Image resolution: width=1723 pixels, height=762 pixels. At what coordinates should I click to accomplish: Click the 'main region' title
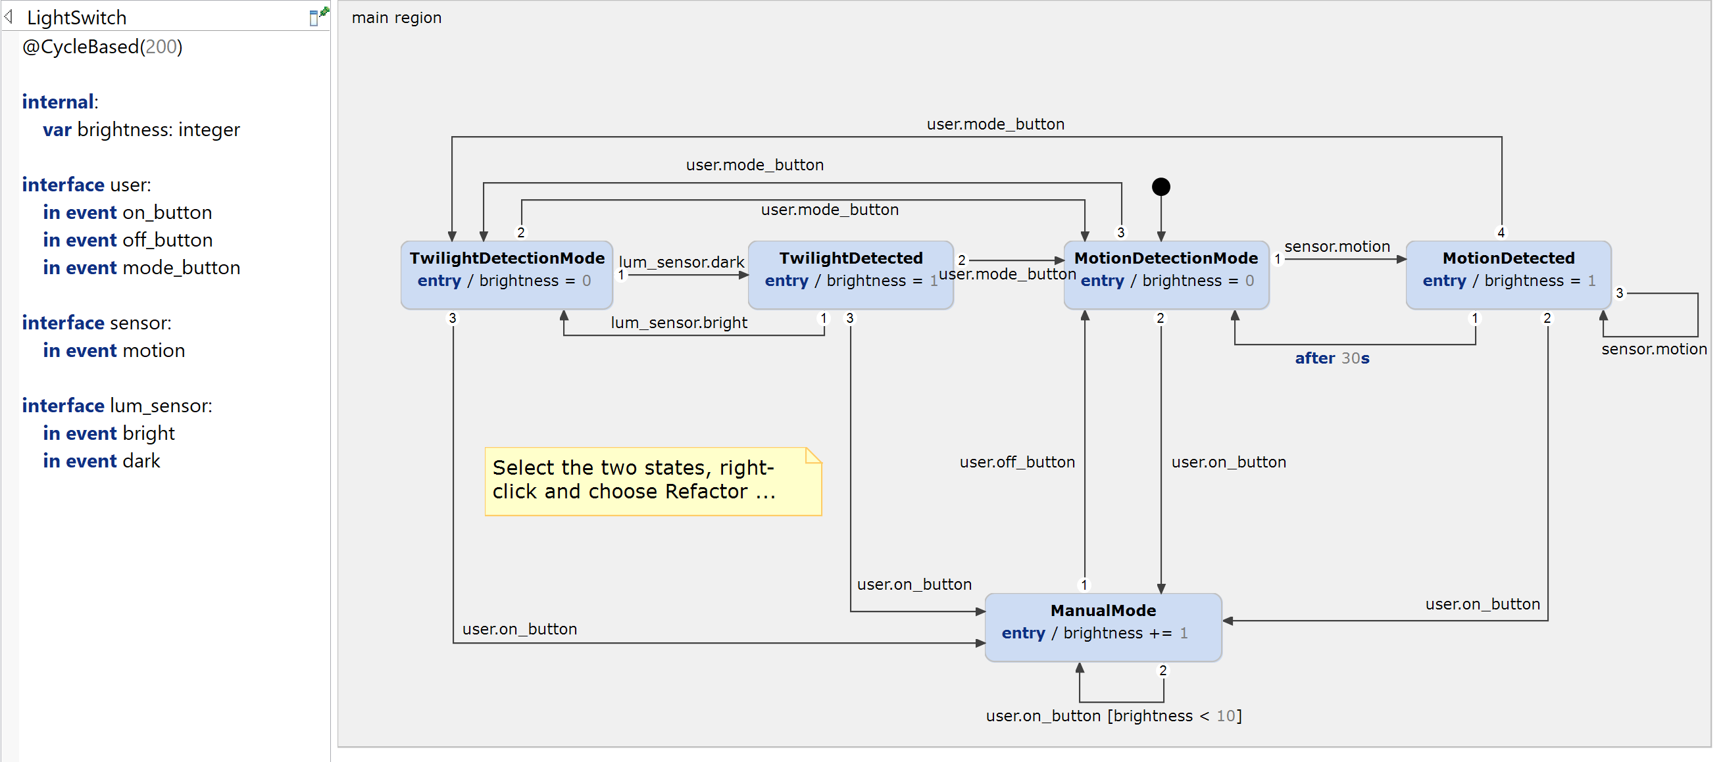[x=397, y=17]
